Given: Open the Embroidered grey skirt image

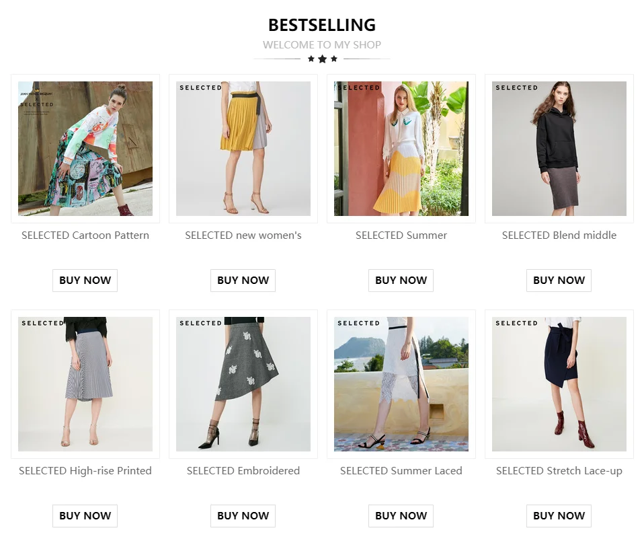Looking at the screenshot, I should tap(243, 383).
